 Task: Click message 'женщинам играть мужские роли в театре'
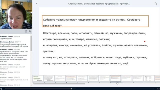pyautogui.click(x=14, y=81)
